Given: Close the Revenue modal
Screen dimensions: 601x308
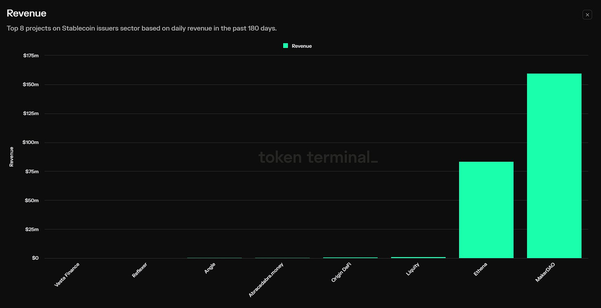Looking at the screenshot, I should point(587,14).
